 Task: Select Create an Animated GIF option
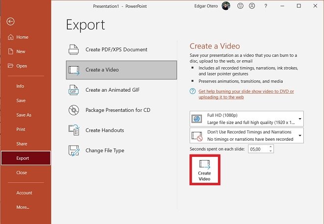tap(121, 90)
